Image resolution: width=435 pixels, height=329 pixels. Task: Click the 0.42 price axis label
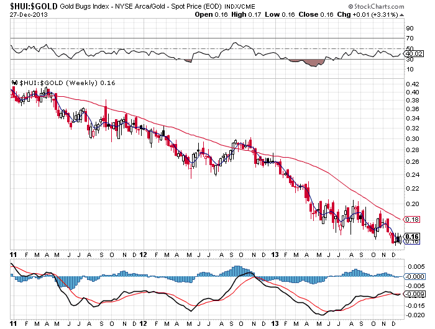point(413,84)
